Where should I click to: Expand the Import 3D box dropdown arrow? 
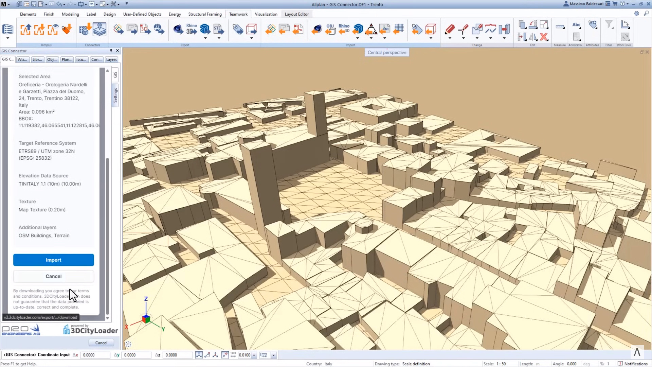click(x=431, y=38)
